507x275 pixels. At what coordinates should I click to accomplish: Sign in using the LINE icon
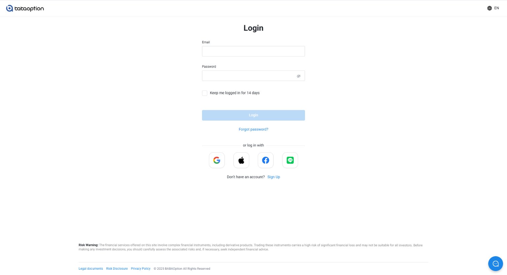290,160
